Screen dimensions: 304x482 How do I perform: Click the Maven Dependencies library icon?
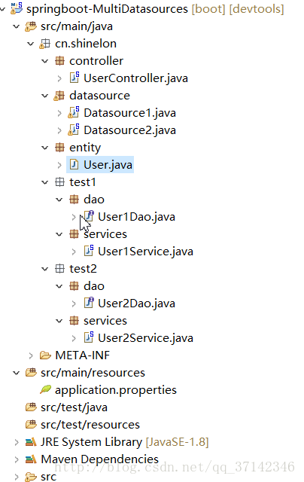tap(31, 459)
